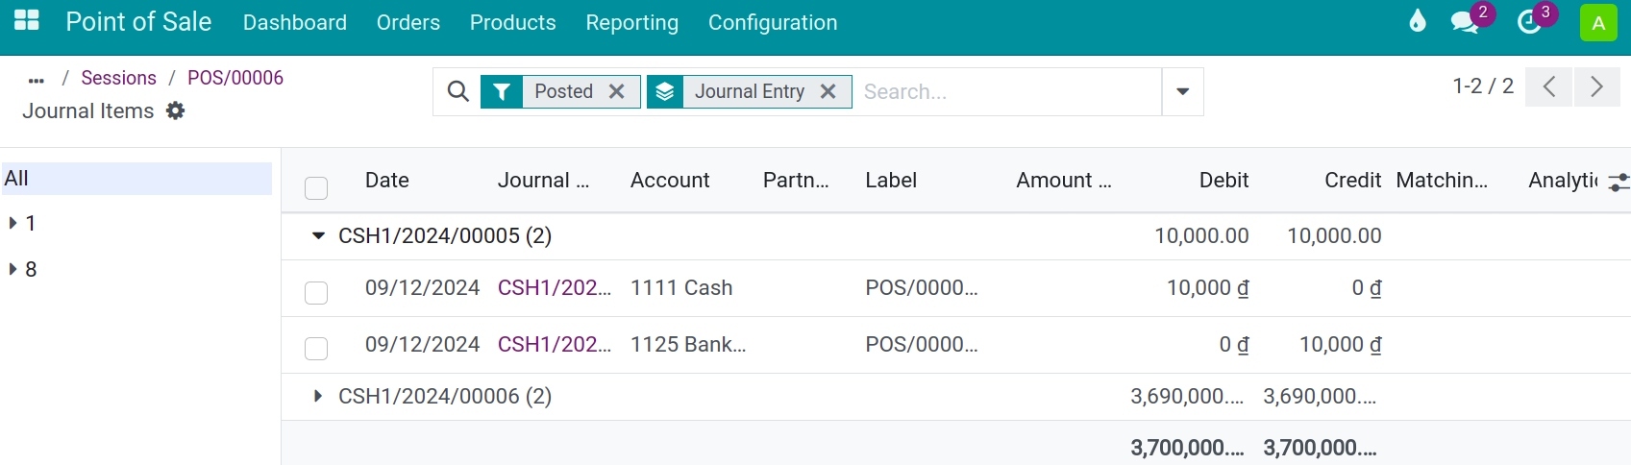Select the 1125 Bank row checkbox
Viewport: 1631px width, 465px height.
click(x=316, y=348)
